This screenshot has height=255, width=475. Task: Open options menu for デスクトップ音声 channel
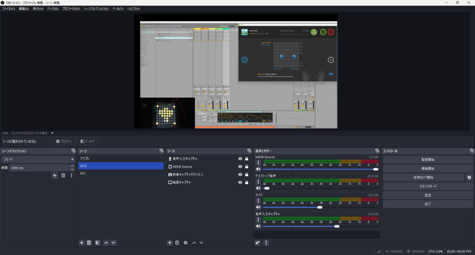(258, 182)
